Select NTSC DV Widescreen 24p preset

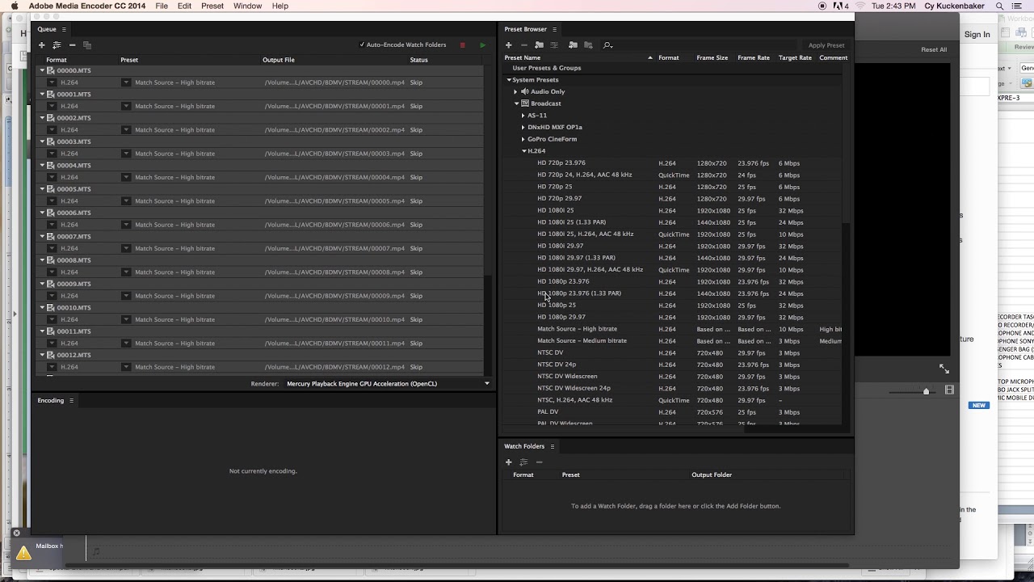coord(574,388)
